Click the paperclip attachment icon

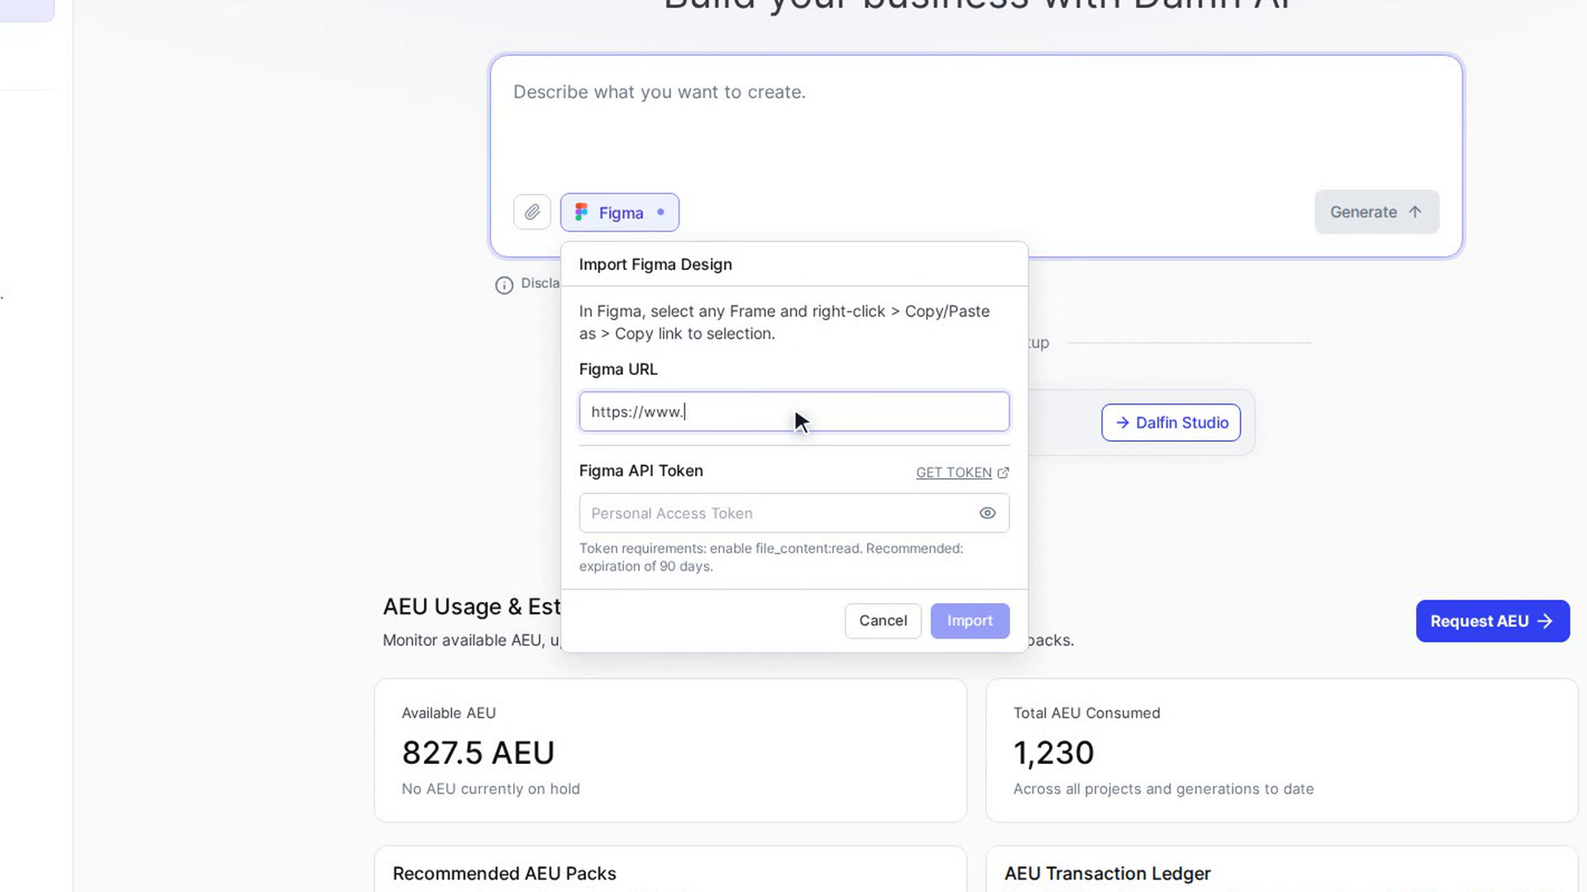(532, 212)
